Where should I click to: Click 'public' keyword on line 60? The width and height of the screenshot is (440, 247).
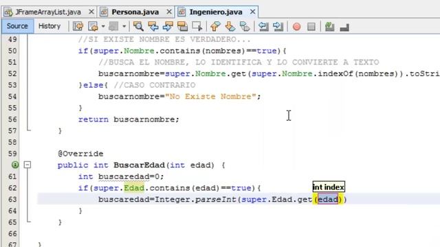point(73,165)
